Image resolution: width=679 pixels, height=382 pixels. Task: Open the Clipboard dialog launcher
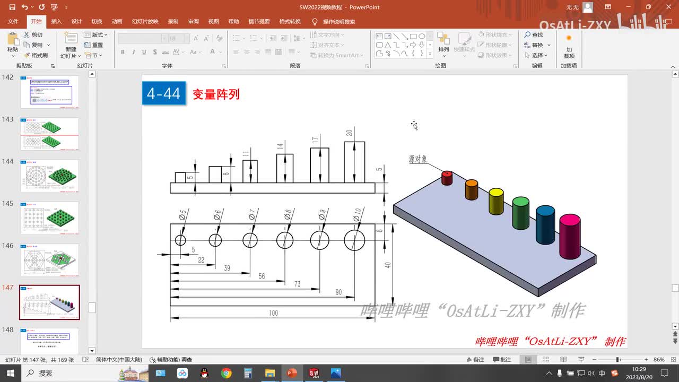point(53,66)
